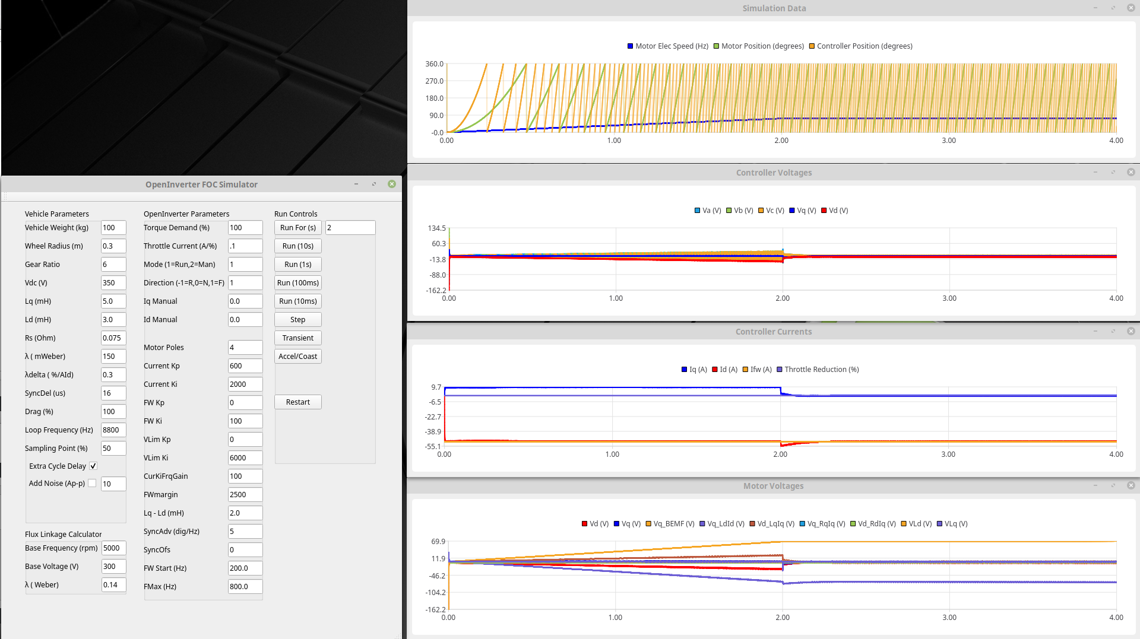
Task: Maximize the Controller Currents window
Action: tap(1113, 332)
